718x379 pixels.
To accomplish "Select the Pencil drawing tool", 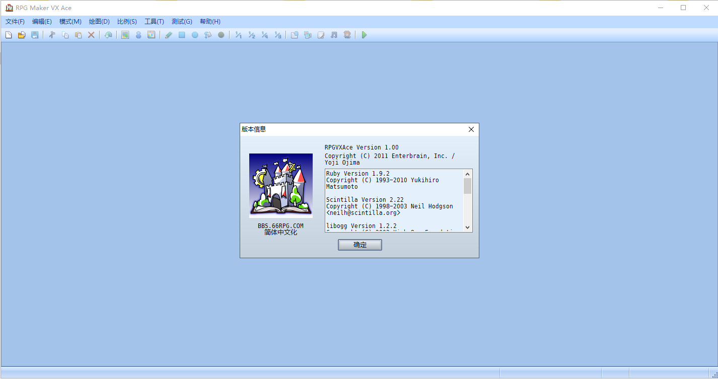I will tap(169, 35).
